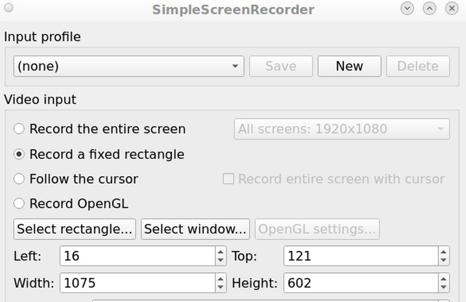Focus the Top coordinate input field
The width and height of the screenshot is (466, 302).
[x=360, y=256]
